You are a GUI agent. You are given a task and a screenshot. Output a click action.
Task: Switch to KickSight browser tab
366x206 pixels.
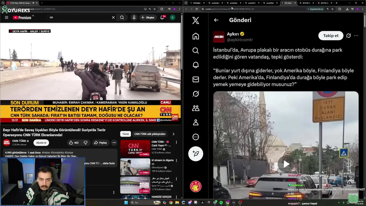(x=197, y=3)
